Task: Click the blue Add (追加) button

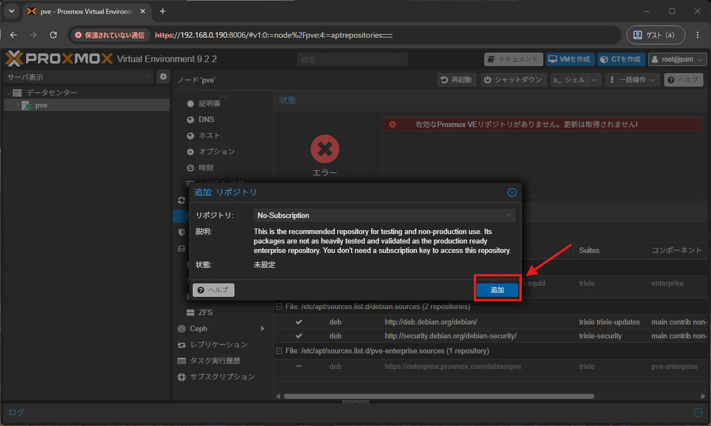Action: coord(497,290)
